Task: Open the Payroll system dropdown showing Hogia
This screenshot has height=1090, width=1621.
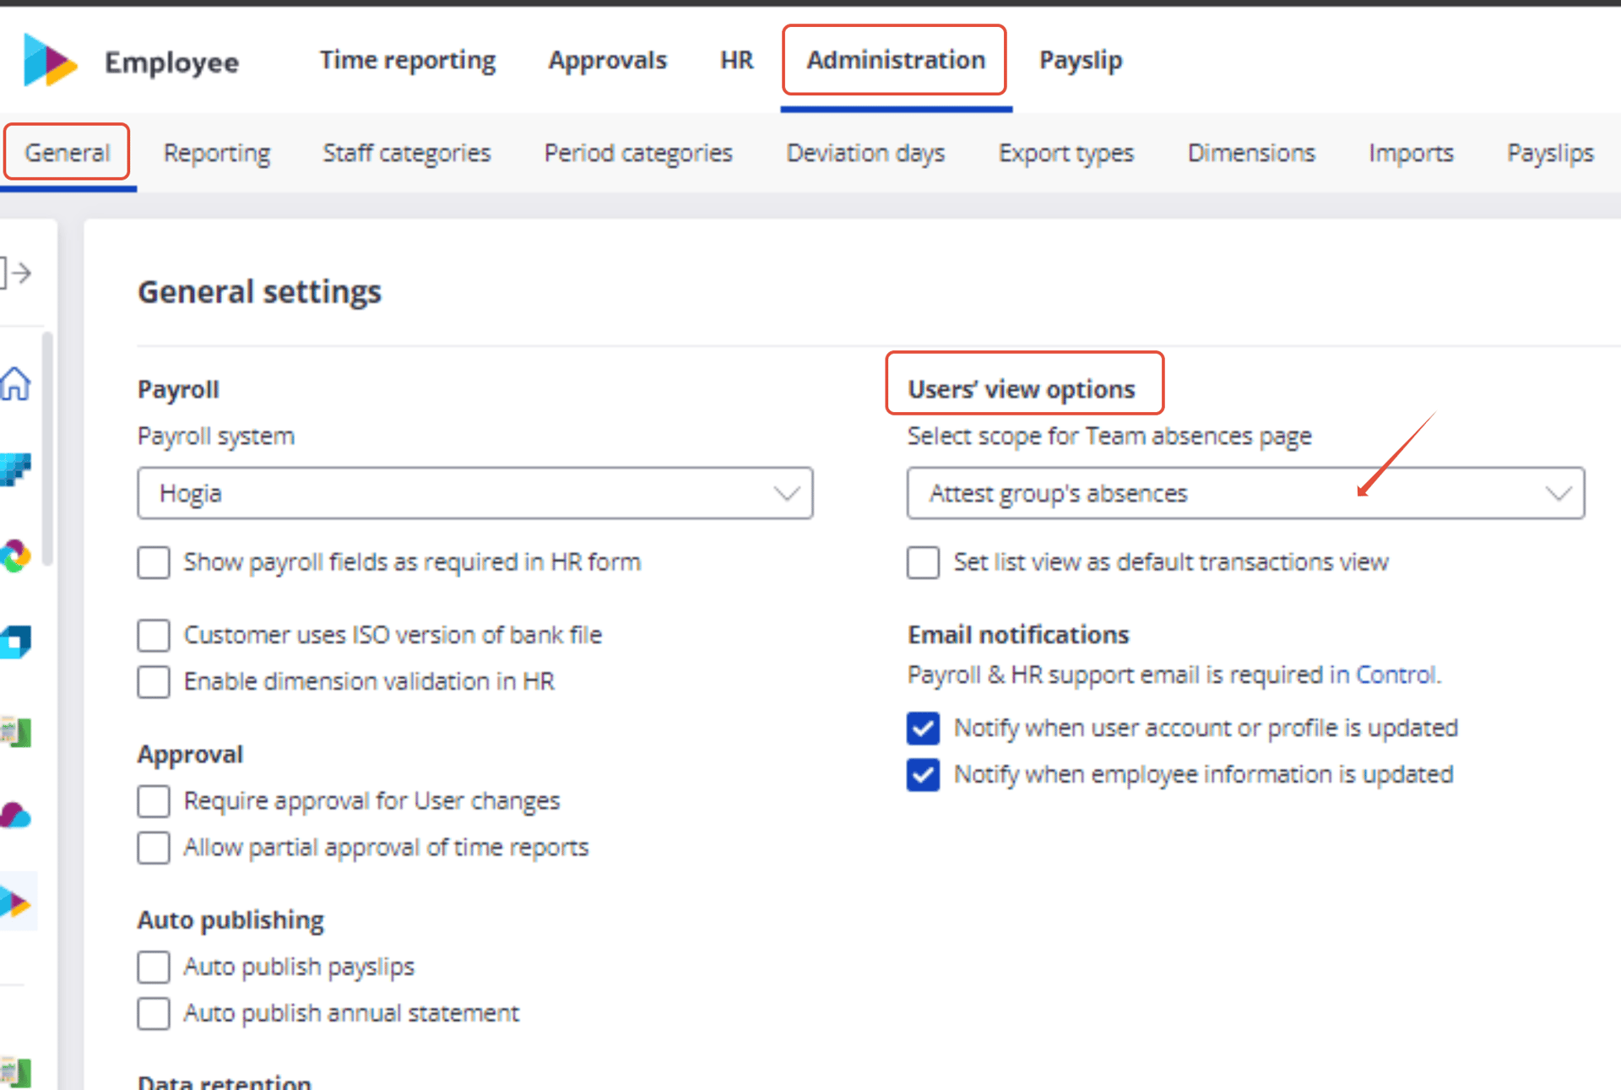Action: click(x=475, y=493)
